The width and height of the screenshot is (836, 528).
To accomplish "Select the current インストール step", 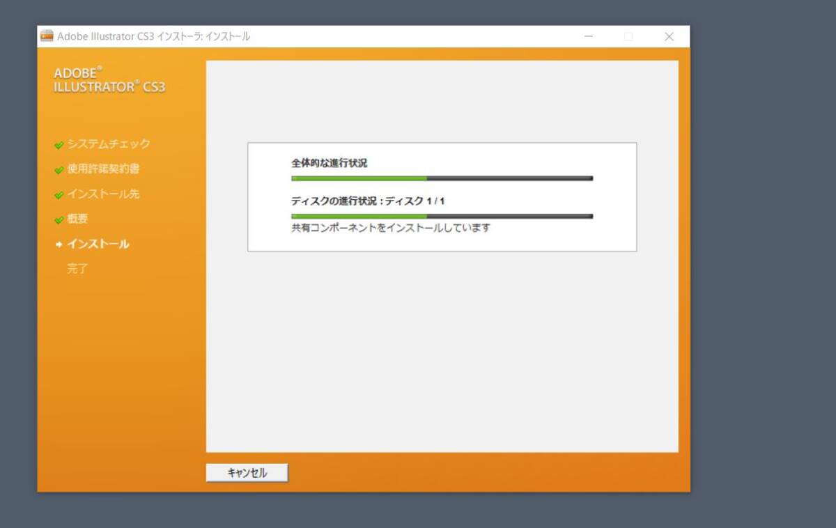I will point(98,244).
